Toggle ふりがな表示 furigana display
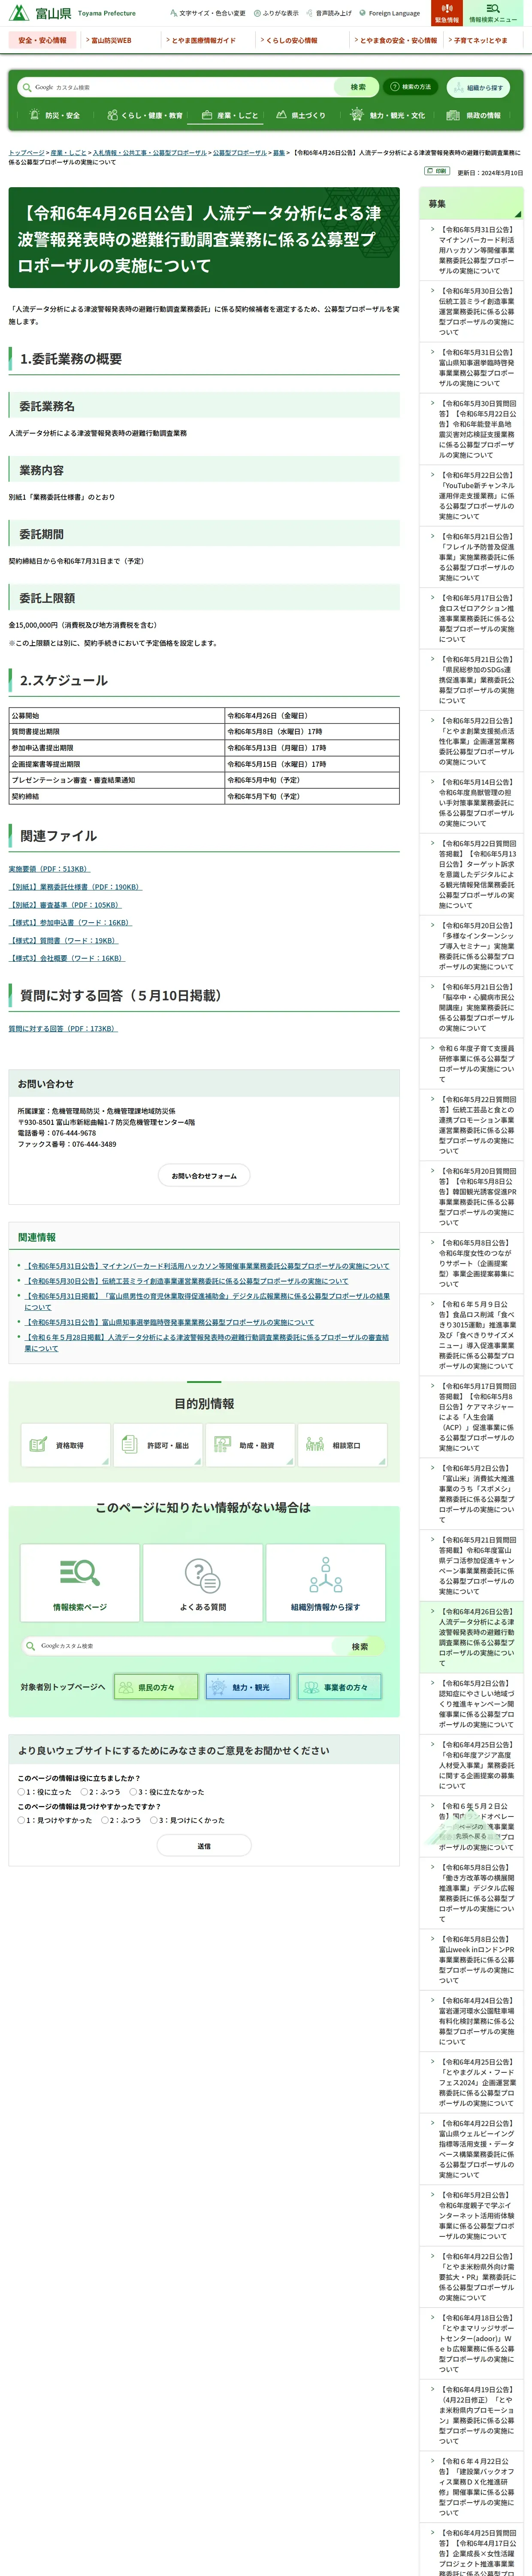The height and width of the screenshot is (2576, 532). tap(276, 13)
